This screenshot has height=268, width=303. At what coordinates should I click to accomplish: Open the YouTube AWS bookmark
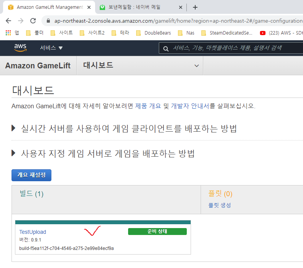click(x=282, y=33)
